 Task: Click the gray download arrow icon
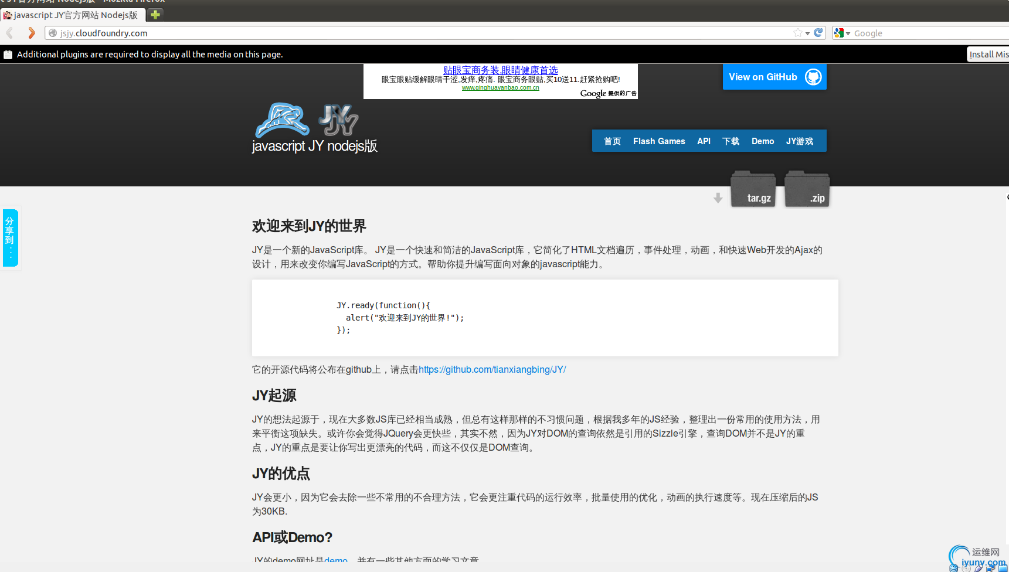(718, 198)
